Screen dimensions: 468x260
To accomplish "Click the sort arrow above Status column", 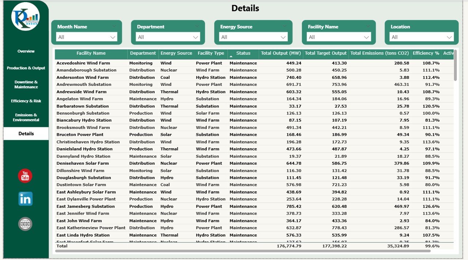I will point(231,57).
